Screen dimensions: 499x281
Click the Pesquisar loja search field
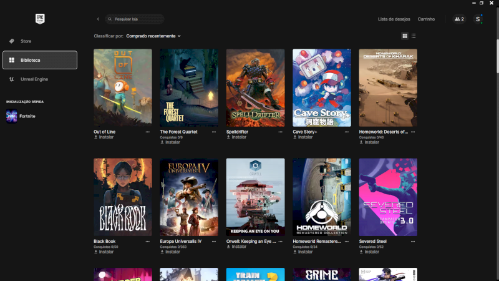[x=137, y=19]
